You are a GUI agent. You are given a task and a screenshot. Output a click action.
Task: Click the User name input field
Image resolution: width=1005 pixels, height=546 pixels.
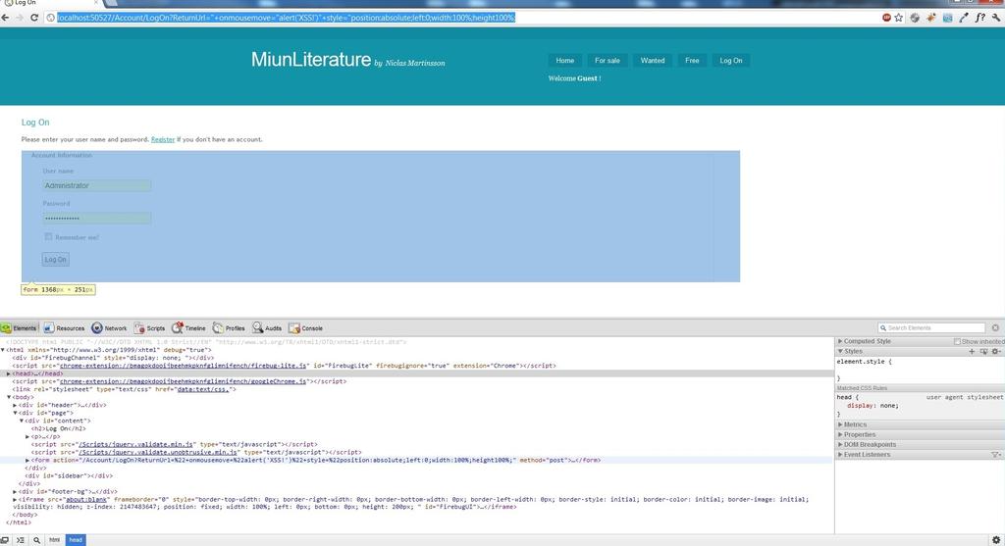[x=97, y=185]
